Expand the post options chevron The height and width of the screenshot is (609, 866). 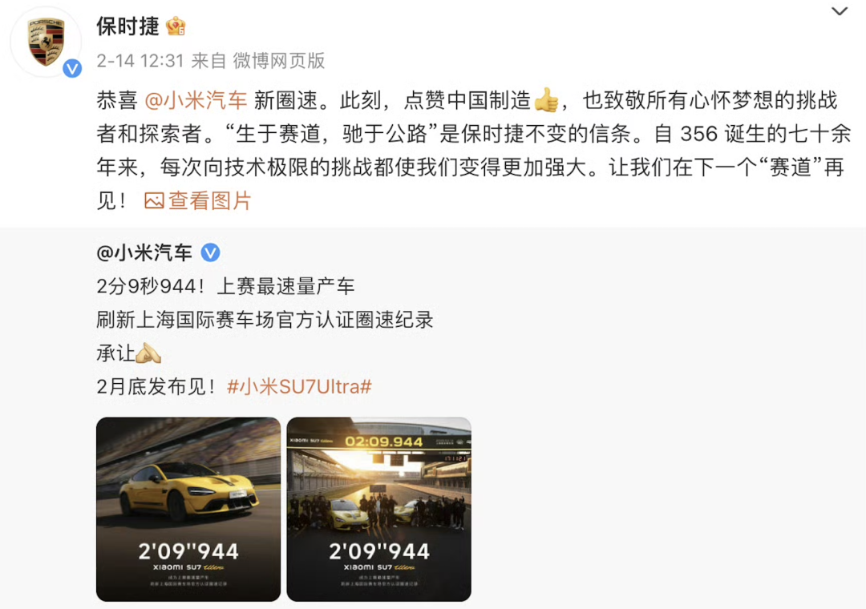click(840, 11)
